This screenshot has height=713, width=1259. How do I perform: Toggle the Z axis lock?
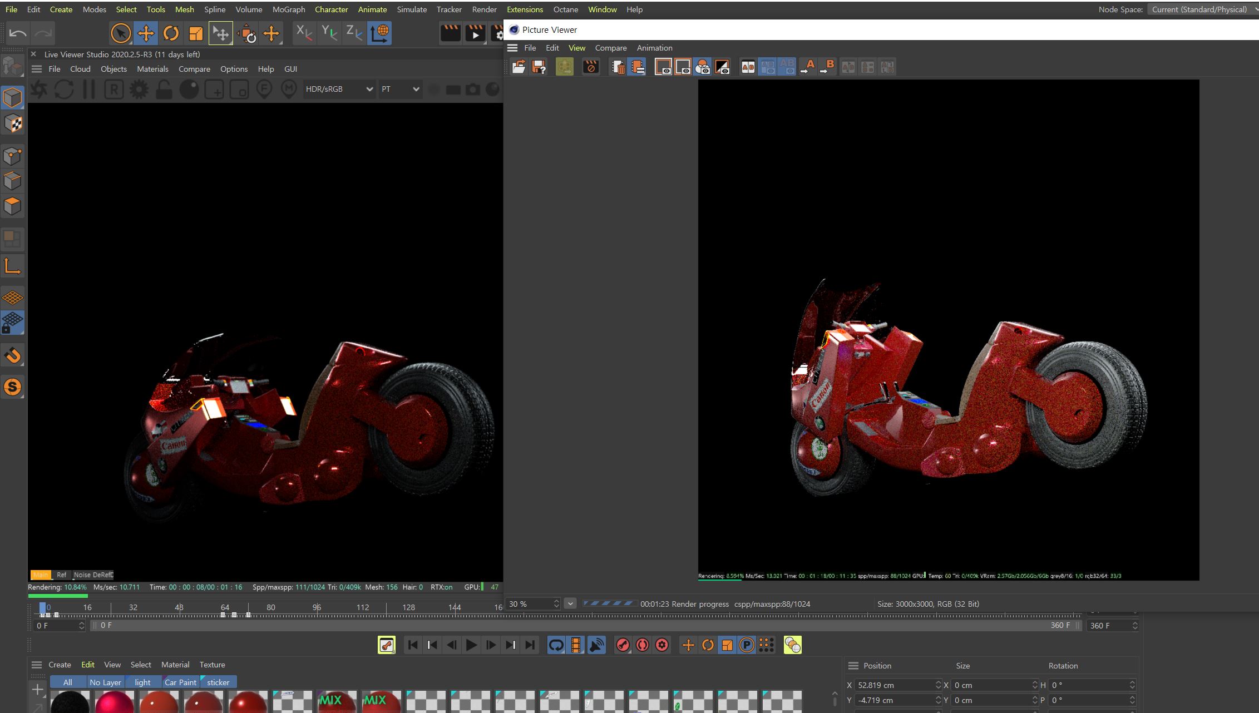[x=354, y=33]
